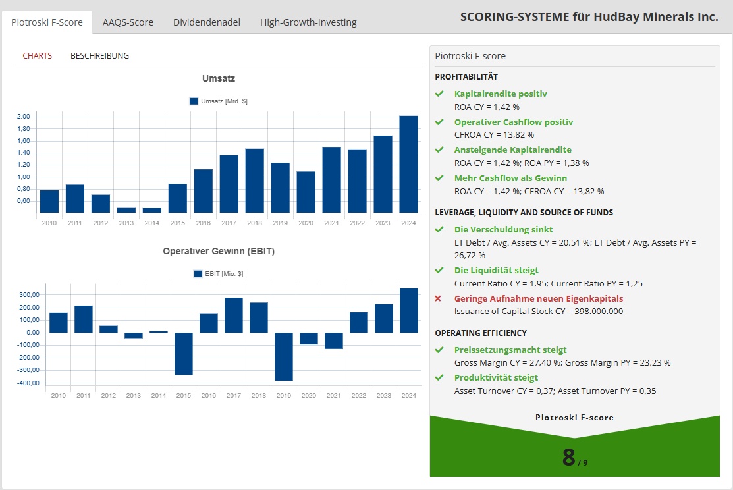Image resolution: width=733 pixels, height=490 pixels.
Task: Click checkmark icon next to Operativer Cashflow positiv
Action: click(x=439, y=122)
